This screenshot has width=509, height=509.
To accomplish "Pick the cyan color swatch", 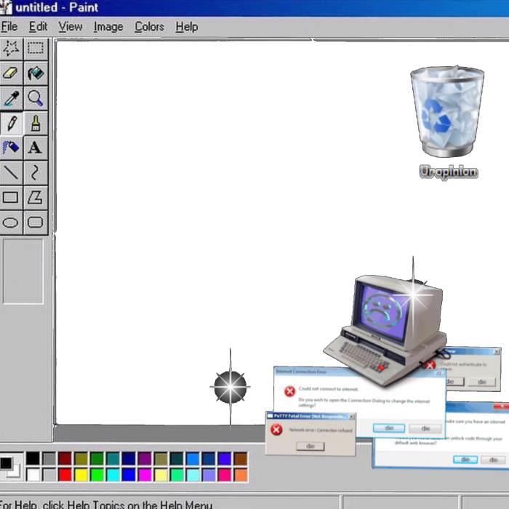I will click(113, 475).
